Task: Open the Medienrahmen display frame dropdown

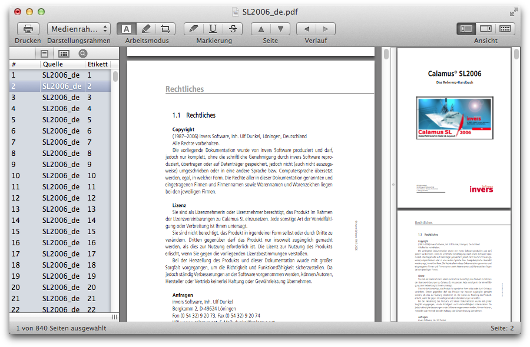Action: [x=79, y=29]
